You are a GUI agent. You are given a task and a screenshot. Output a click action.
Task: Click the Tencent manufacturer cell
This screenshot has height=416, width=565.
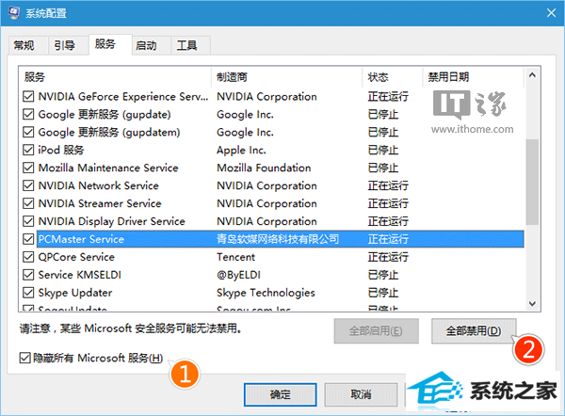click(235, 257)
